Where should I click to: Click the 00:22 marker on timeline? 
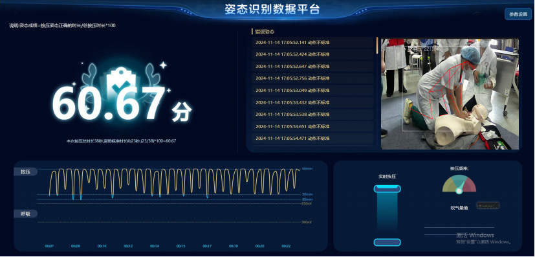click(x=286, y=246)
